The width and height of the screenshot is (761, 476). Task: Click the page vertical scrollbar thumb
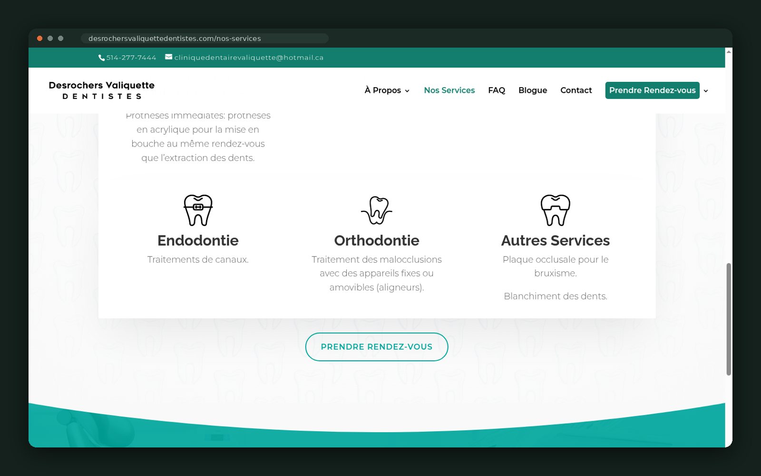click(x=729, y=319)
